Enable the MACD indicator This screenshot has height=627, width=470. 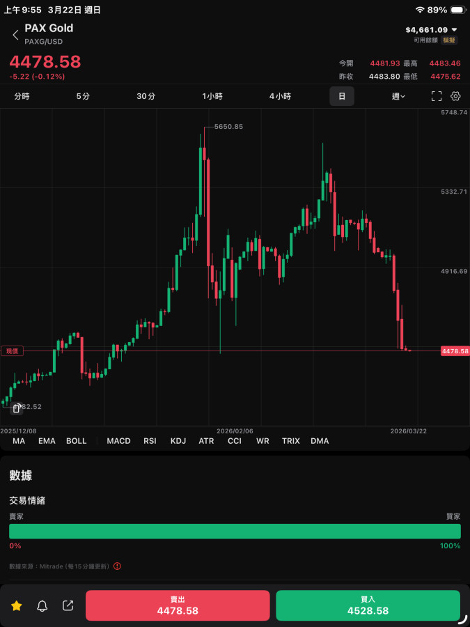(x=118, y=441)
